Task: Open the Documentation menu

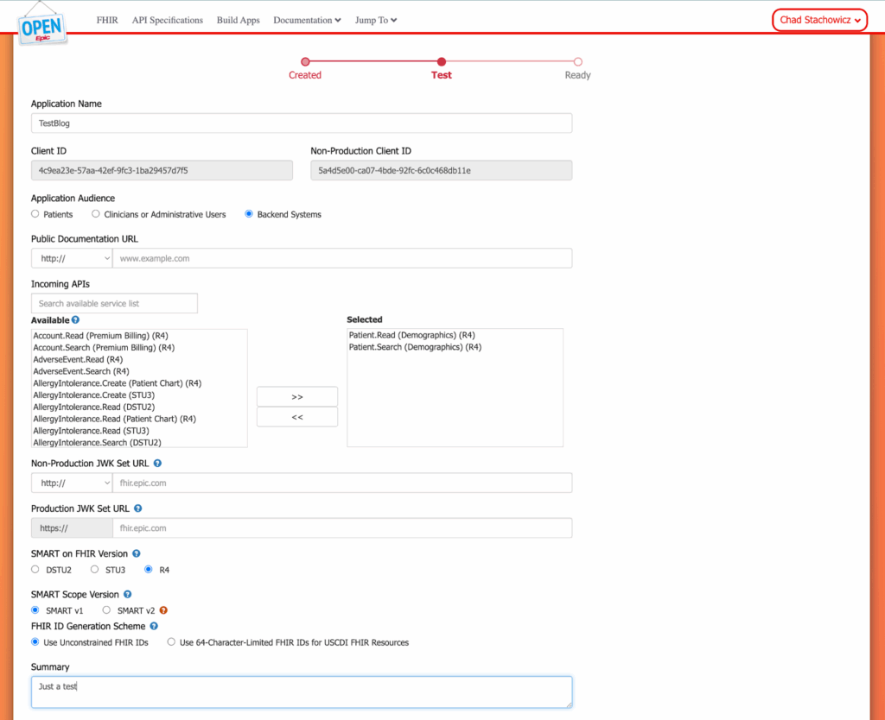Action: [307, 20]
